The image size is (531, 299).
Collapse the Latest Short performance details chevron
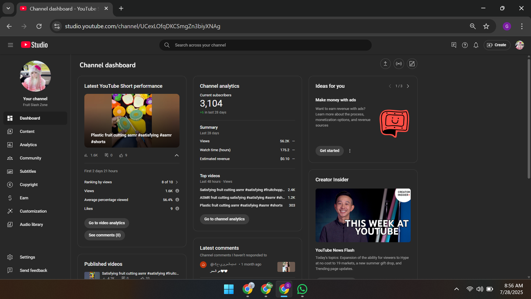tap(177, 155)
